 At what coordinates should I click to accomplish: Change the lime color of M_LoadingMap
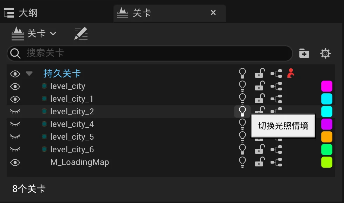coord(327,162)
